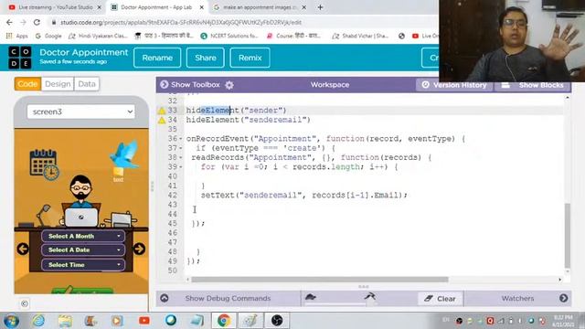Image resolution: width=585 pixels, height=329 pixels.
Task: Click the Code.org logo
Action: [20, 58]
